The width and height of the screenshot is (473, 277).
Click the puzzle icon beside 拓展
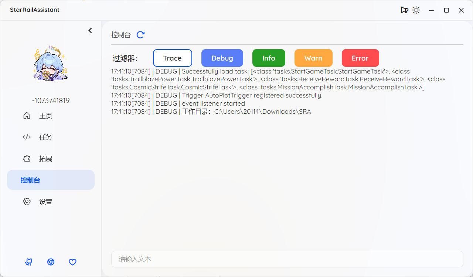click(27, 158)
